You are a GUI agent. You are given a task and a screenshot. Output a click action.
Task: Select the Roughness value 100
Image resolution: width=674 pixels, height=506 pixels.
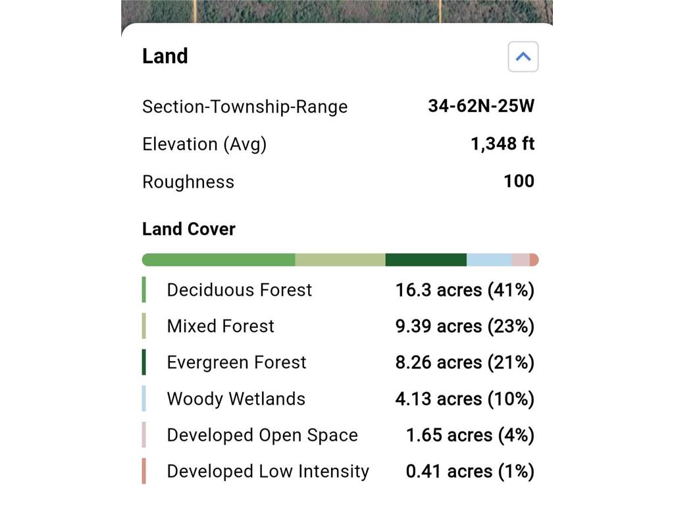coord(519,181)
